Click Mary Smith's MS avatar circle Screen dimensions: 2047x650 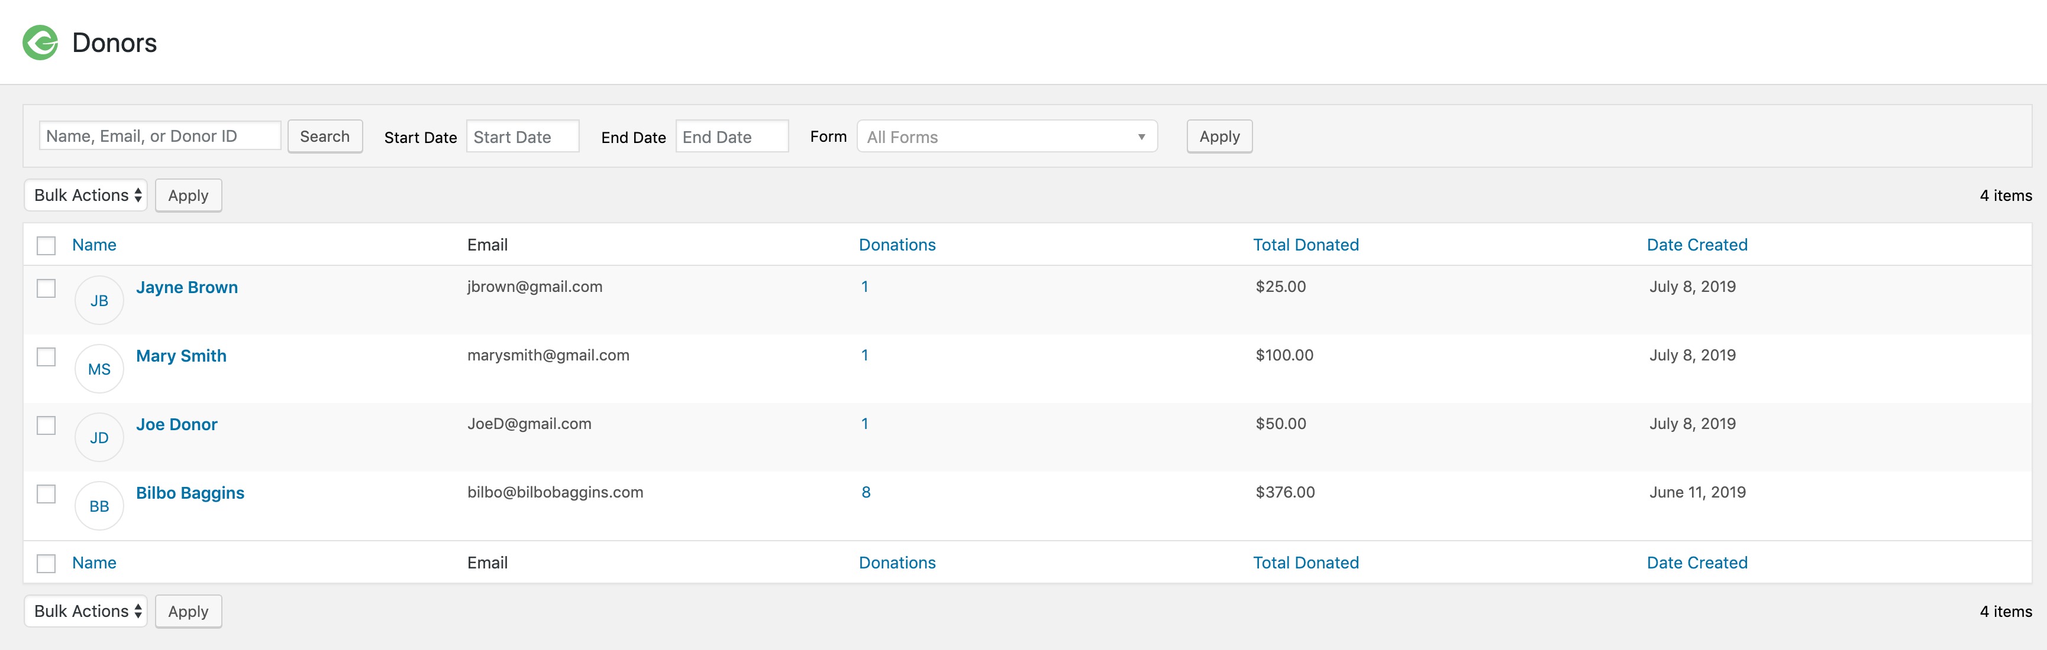pos(99,369)
